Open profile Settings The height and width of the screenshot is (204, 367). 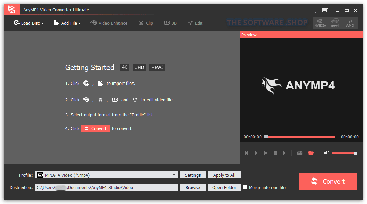coord(193,175)
